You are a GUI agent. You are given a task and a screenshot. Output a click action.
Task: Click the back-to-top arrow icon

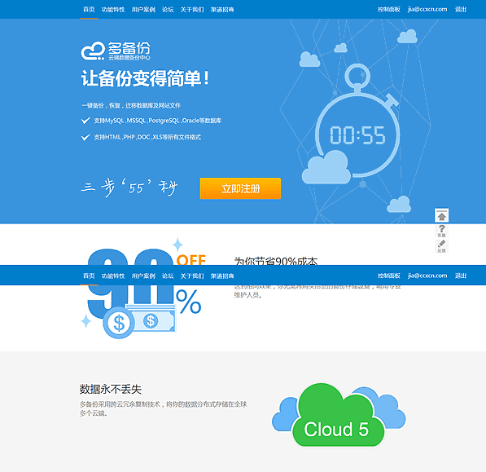(441, 216)
